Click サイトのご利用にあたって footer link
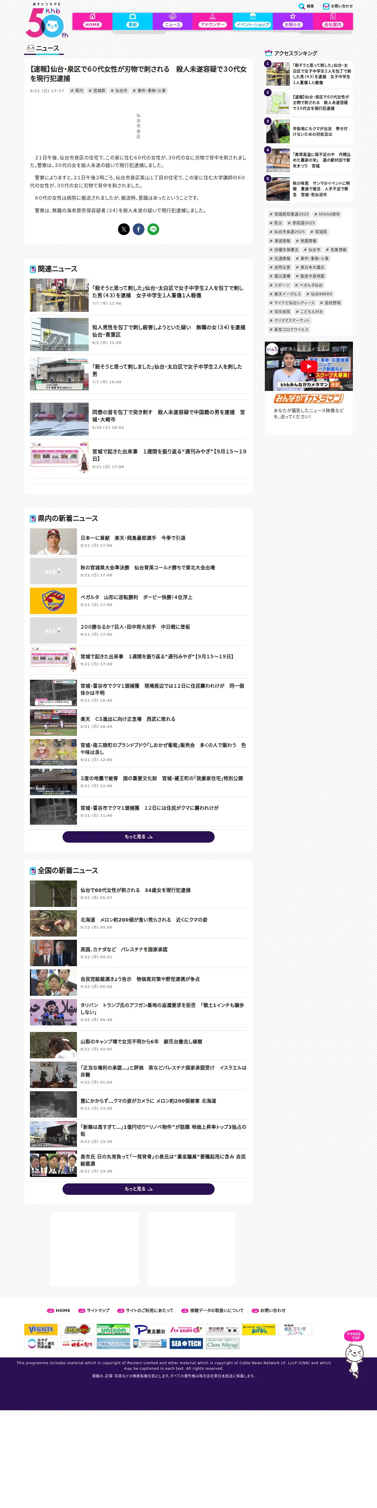 tap(145, 1310)
